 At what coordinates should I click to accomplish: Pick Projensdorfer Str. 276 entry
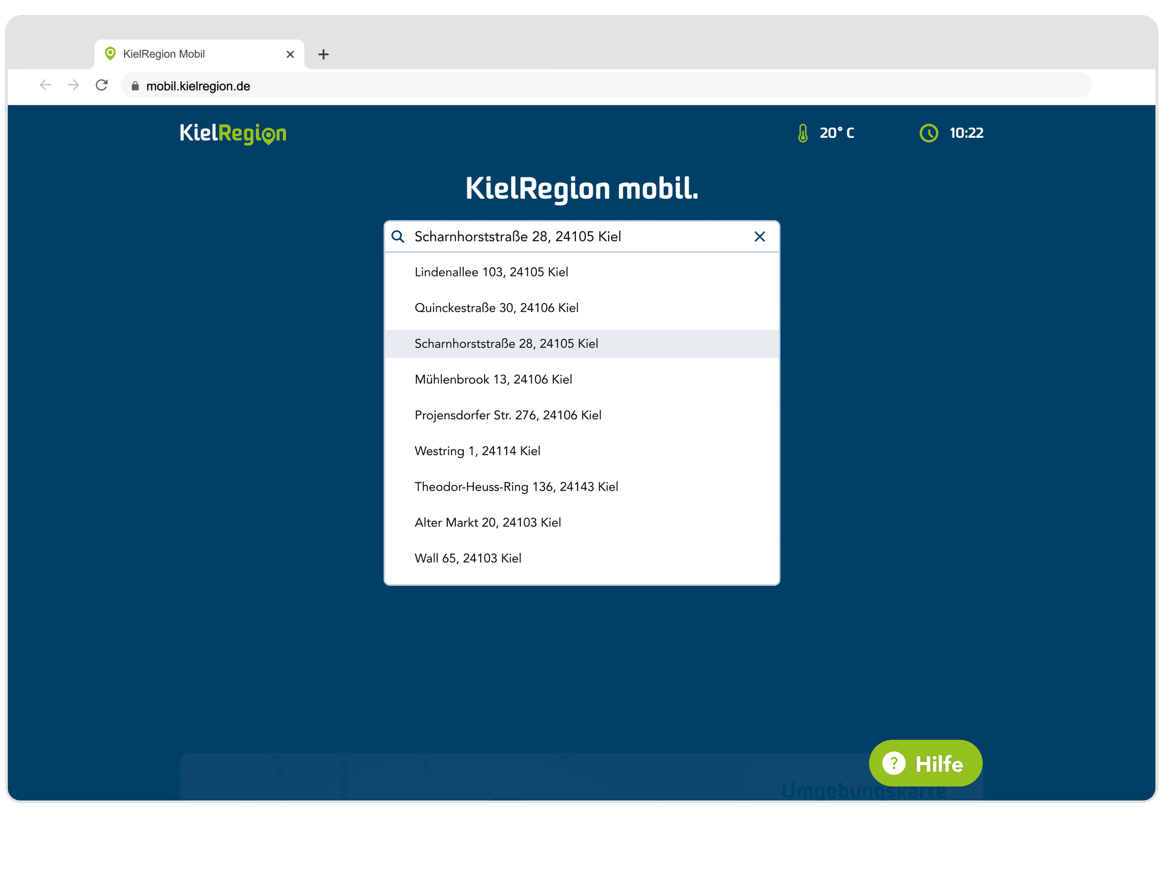(x=508, y=415)
